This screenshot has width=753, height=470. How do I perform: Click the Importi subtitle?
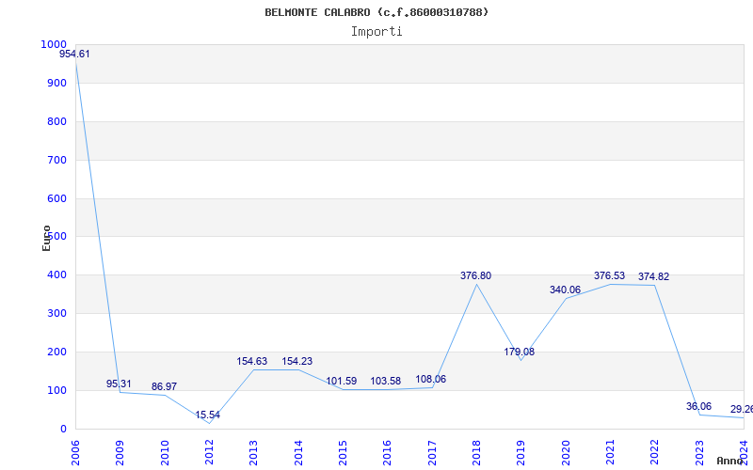pos(376,32)
